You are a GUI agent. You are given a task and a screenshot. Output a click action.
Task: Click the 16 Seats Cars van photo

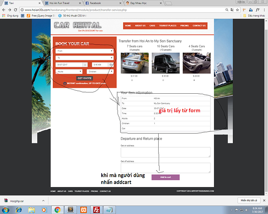click(165, 62)
